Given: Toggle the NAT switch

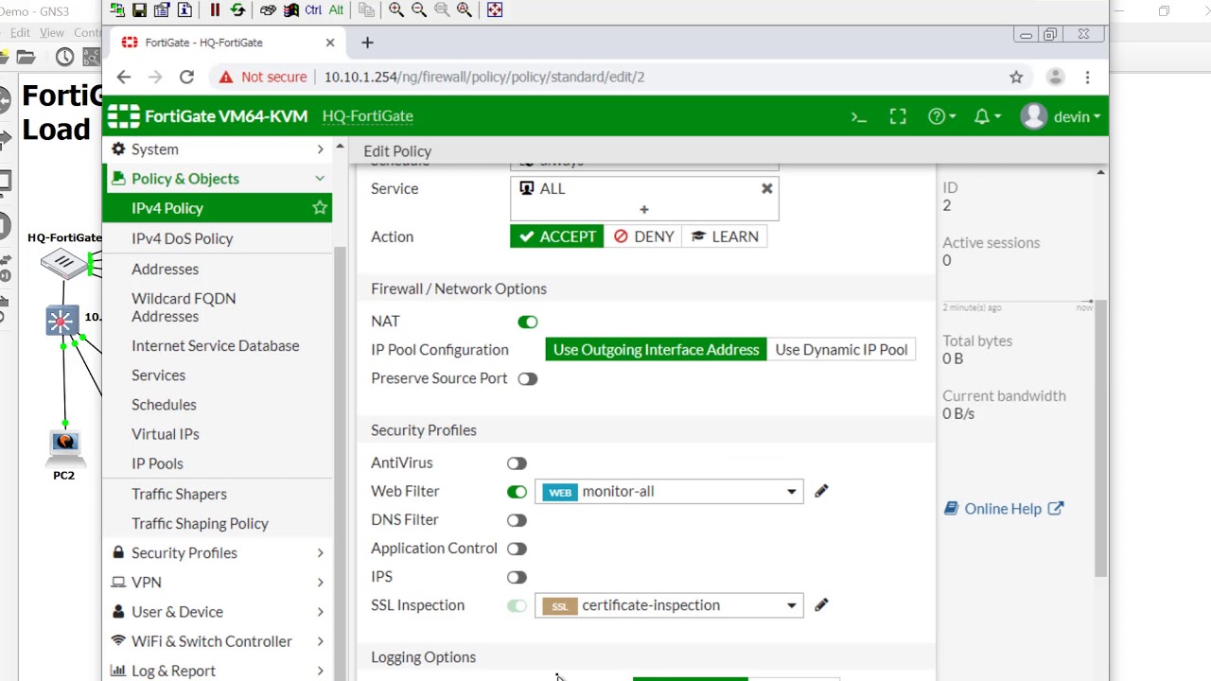Looking at the screenshot, I should (x=528, y=322).
